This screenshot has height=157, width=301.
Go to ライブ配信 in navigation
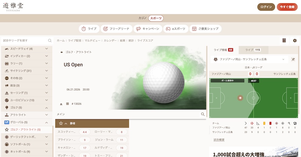click(74, 41)
